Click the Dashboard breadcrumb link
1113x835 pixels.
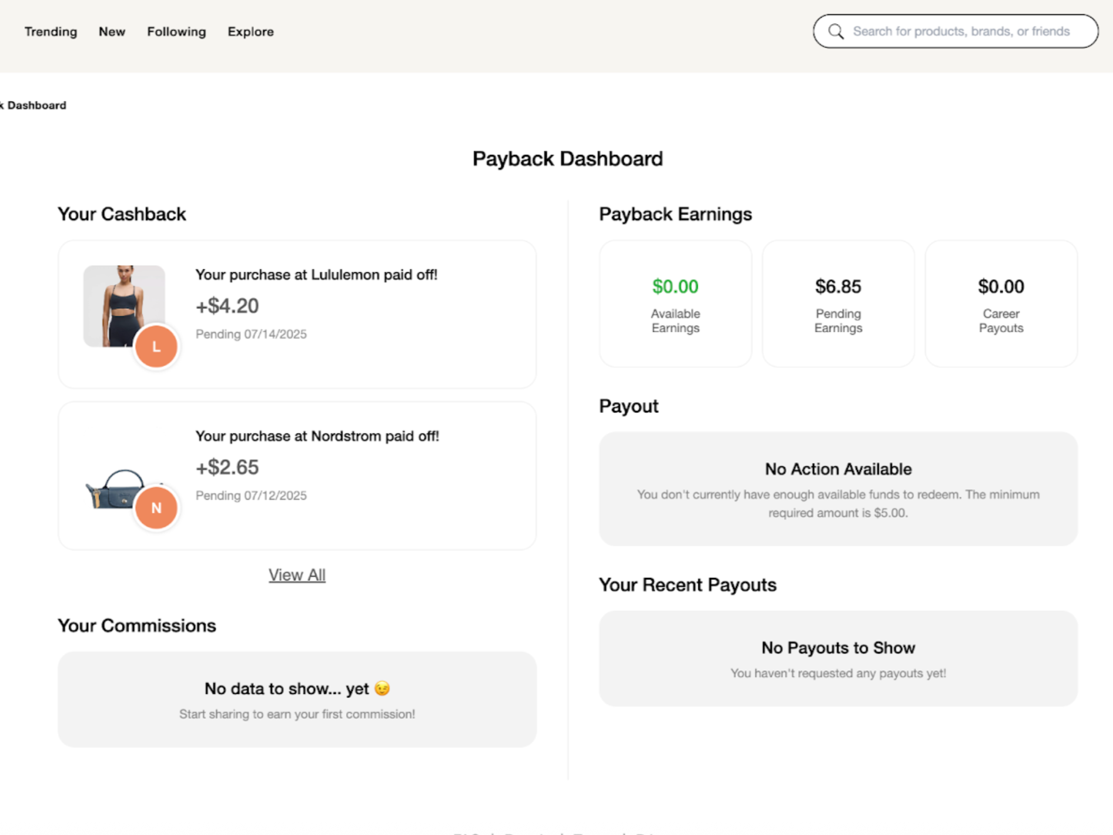pyautogui.click(x=35, y=105)
